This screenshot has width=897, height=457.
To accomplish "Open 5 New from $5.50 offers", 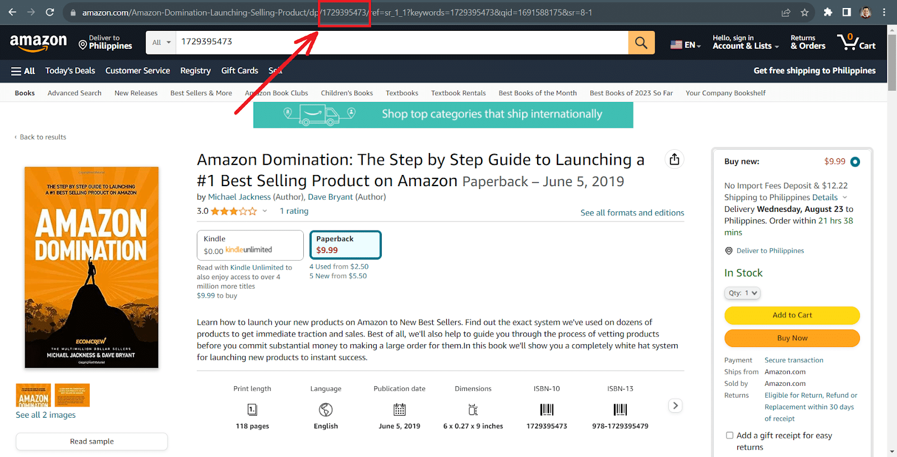I will (338, 276).
